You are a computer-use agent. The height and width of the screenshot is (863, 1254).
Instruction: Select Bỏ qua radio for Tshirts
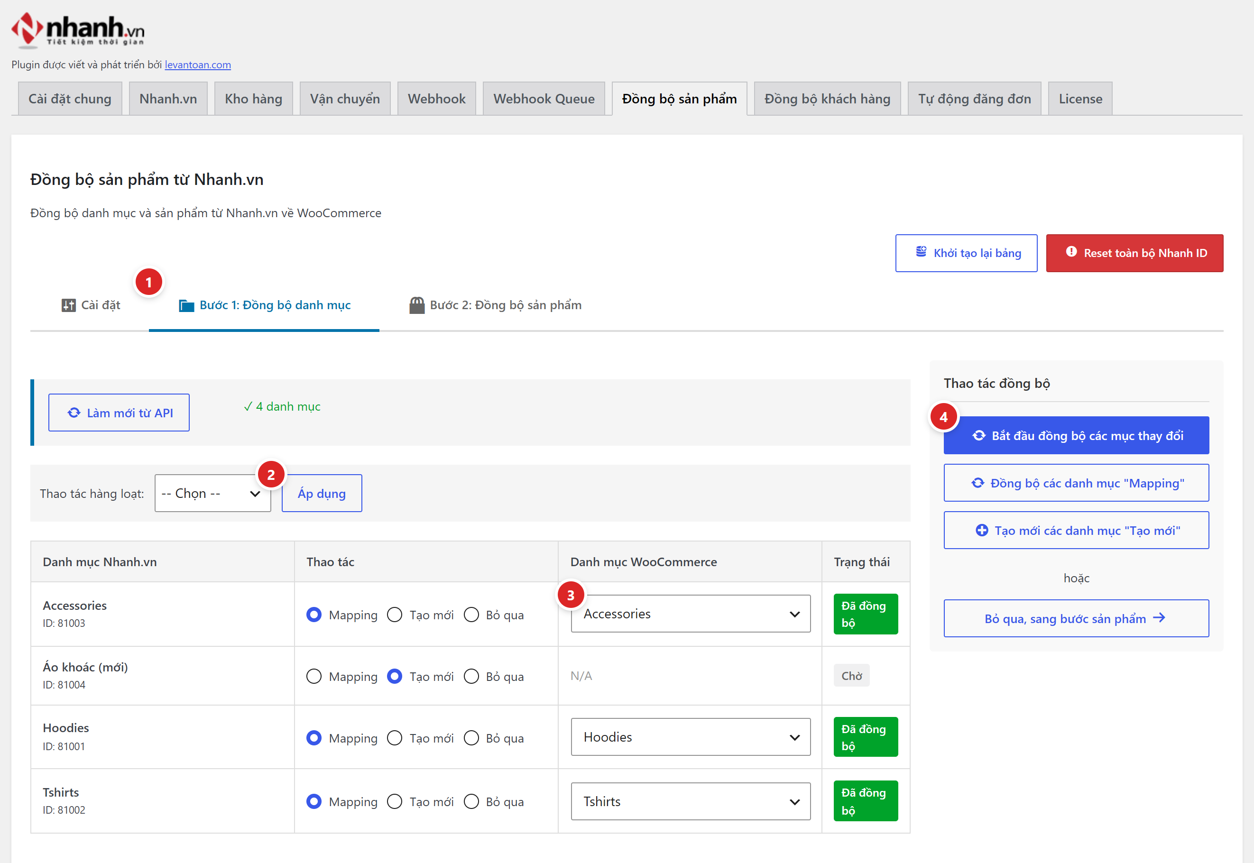click(x=471, y=801)
